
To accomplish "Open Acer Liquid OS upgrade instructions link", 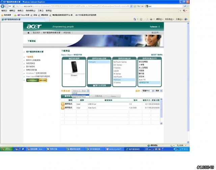I will (38, 76).
